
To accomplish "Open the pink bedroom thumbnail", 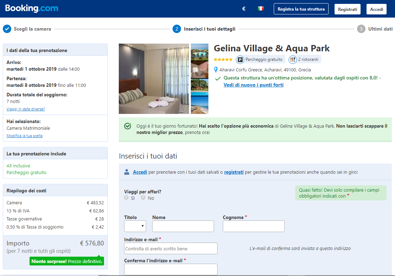I will [x=200, y=70].
